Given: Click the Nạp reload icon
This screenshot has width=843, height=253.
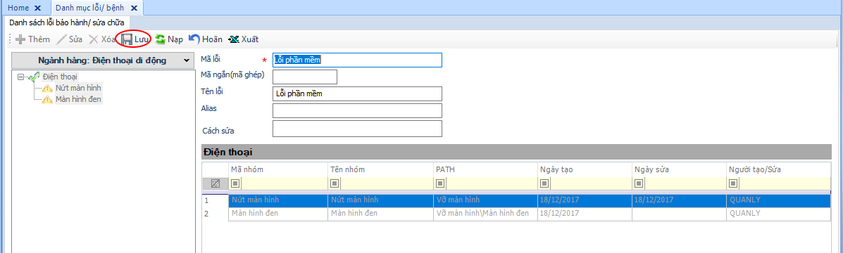Looking at the screenshot, I should pyautogui.click(x=160, y=39).
